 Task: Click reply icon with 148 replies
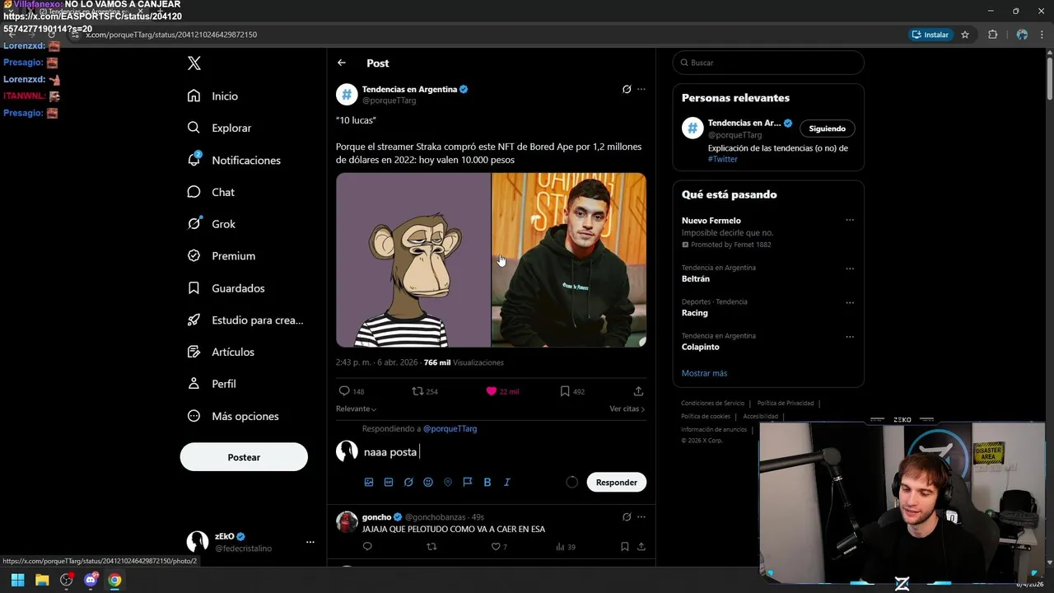tap(352, 391)
